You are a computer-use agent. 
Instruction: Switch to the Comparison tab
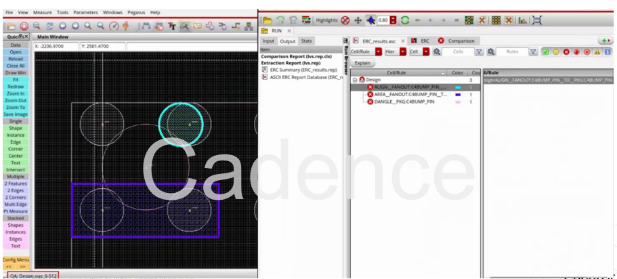(461, 41)
